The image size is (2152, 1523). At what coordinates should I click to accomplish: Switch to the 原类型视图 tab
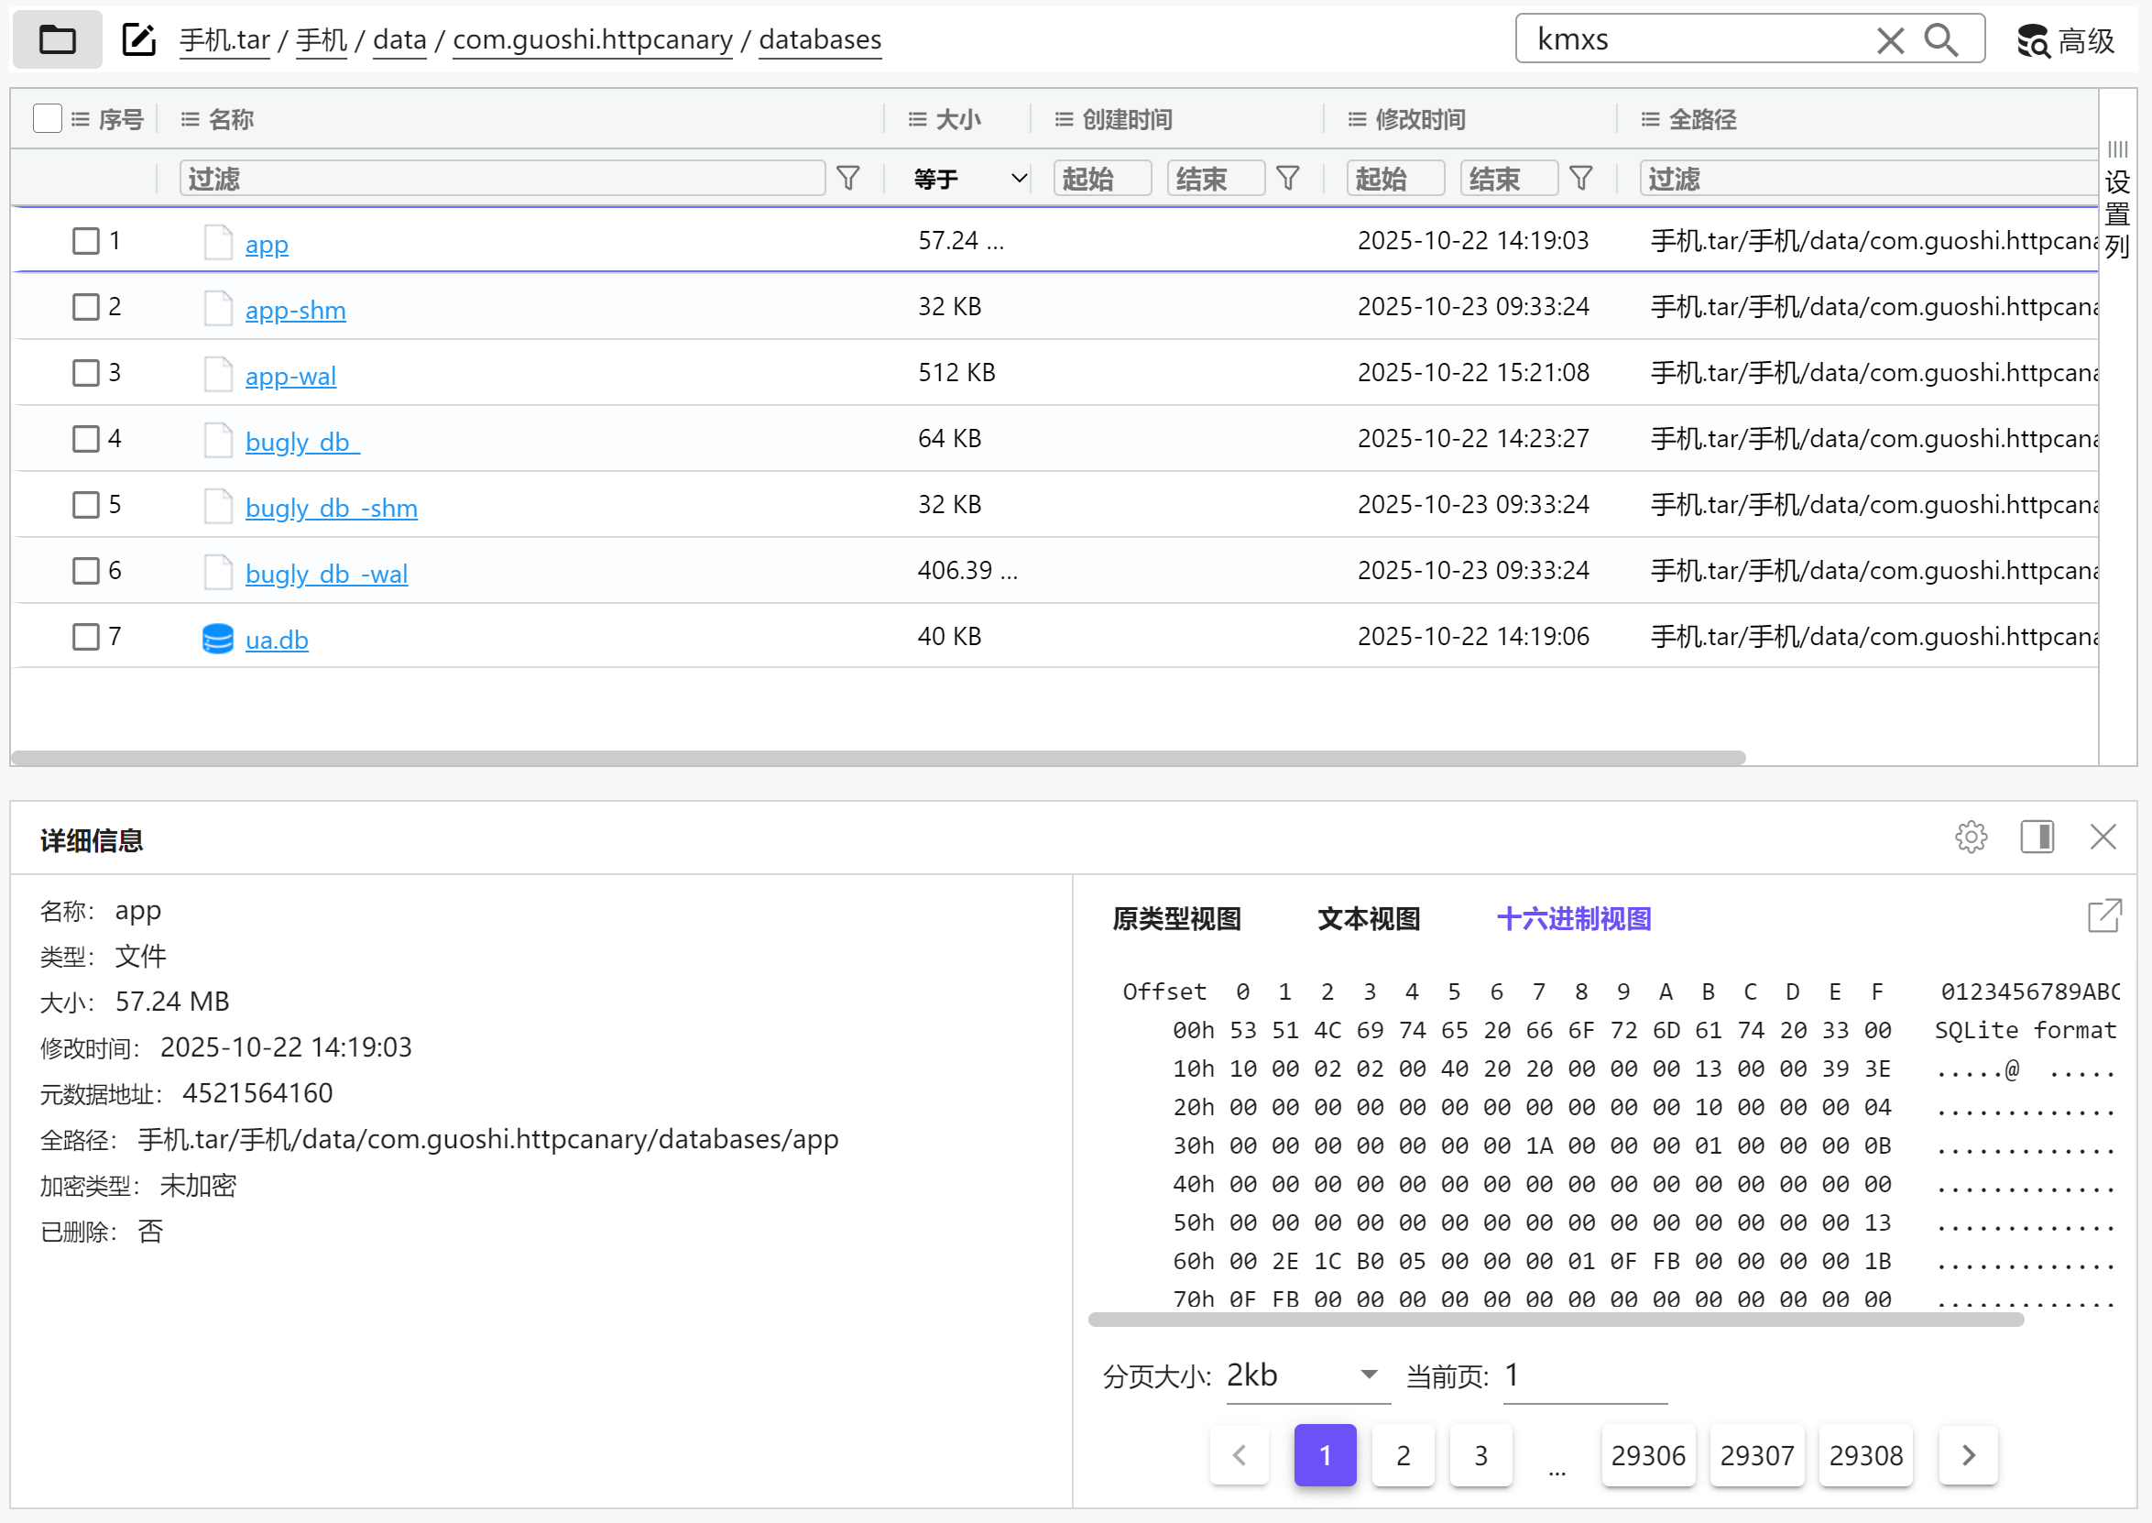coord(1176,919)
